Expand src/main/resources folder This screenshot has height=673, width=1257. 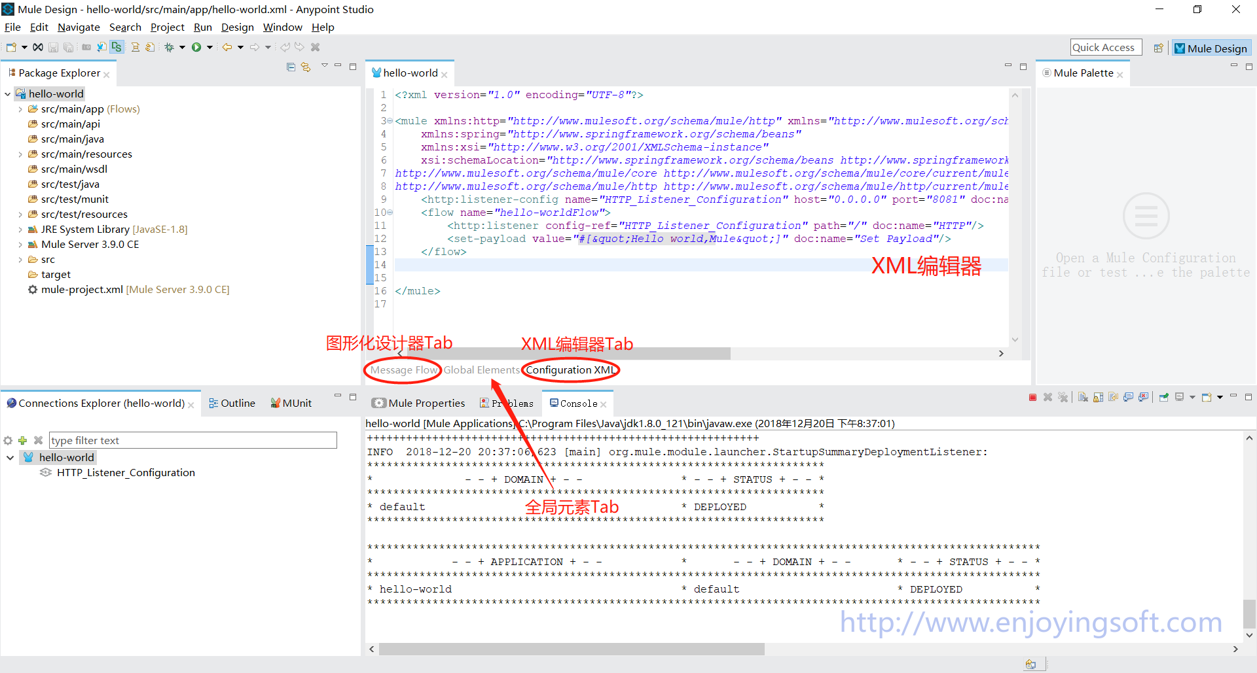coord(20,154)
